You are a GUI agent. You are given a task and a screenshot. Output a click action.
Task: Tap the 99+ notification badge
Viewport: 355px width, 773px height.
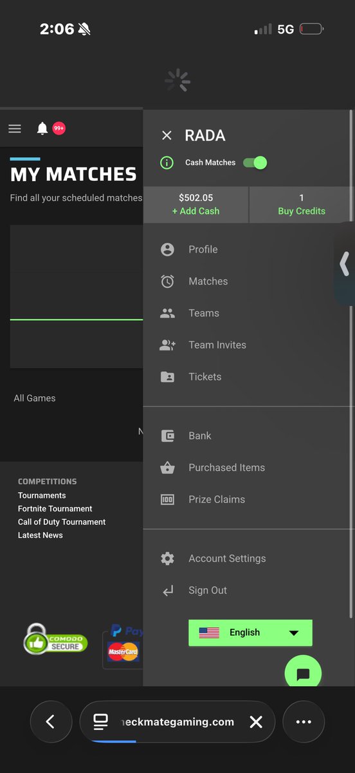(59, 129)
